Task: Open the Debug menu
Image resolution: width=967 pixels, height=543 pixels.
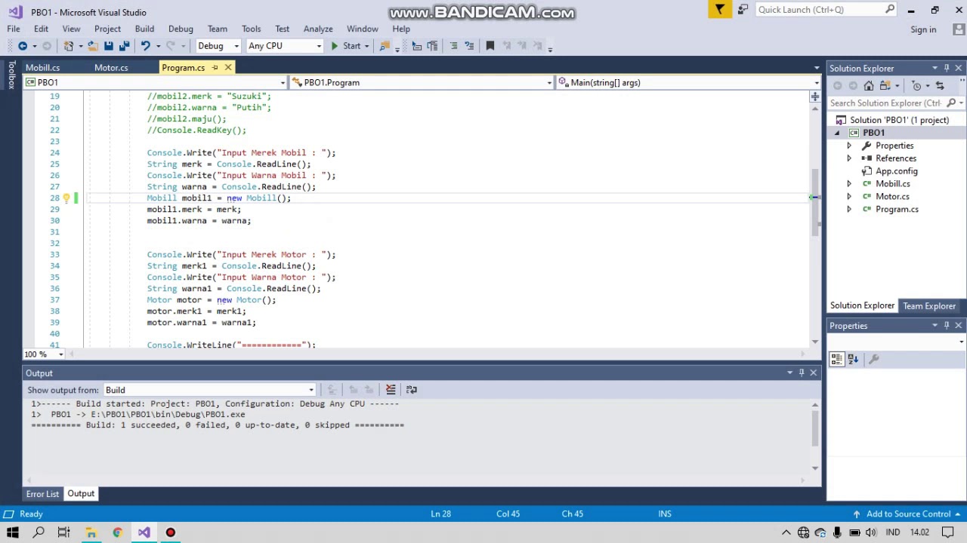Action: tap(181, 29)
